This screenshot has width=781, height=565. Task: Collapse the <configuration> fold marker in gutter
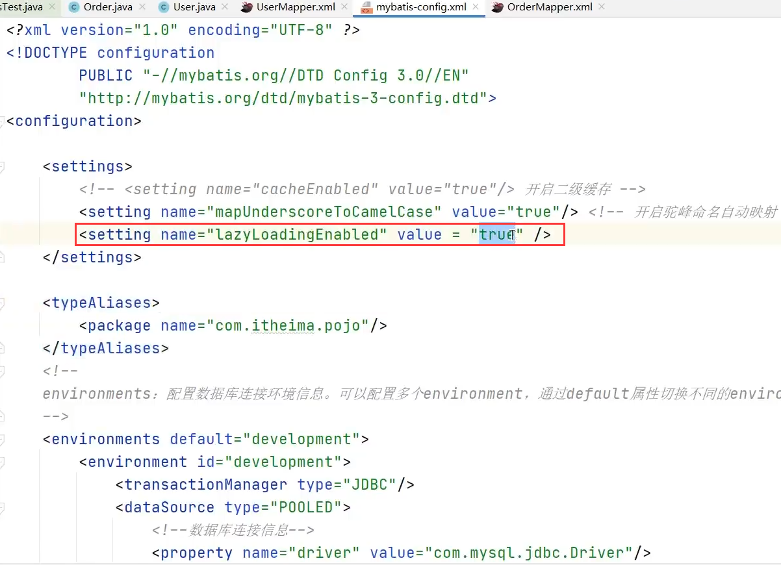click(2, 121)
